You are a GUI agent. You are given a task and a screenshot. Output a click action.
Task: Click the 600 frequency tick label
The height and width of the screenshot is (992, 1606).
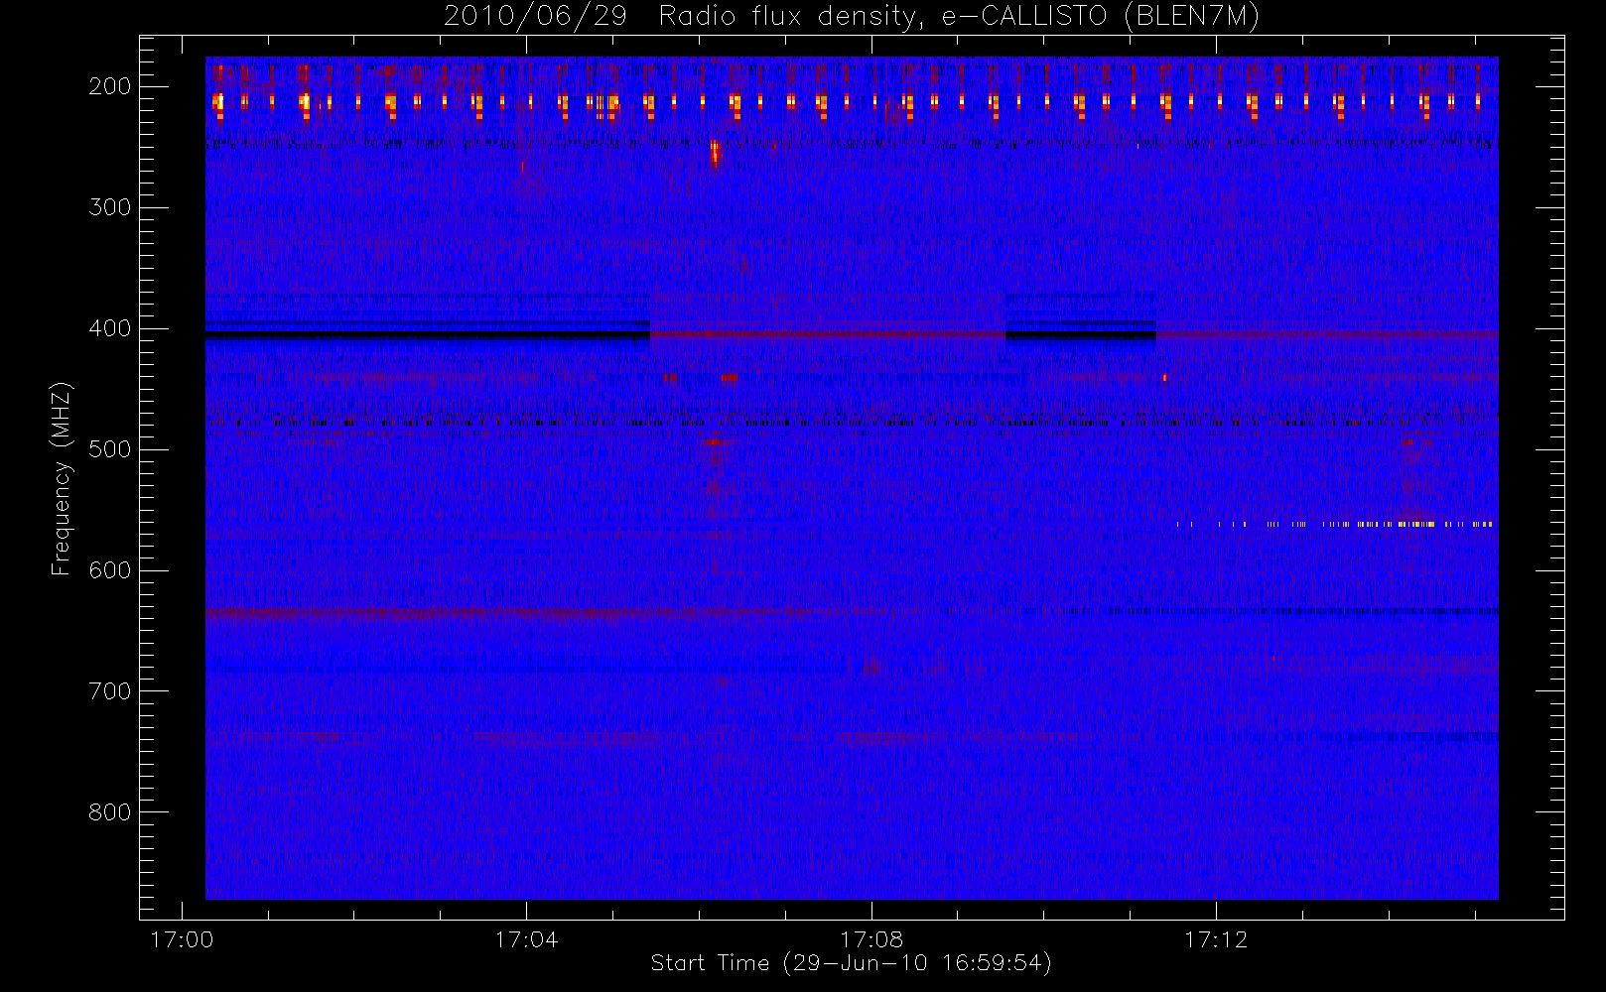tap(110, 570)
